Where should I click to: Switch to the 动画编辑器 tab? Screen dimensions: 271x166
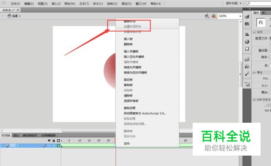click(x=48, y=135)
